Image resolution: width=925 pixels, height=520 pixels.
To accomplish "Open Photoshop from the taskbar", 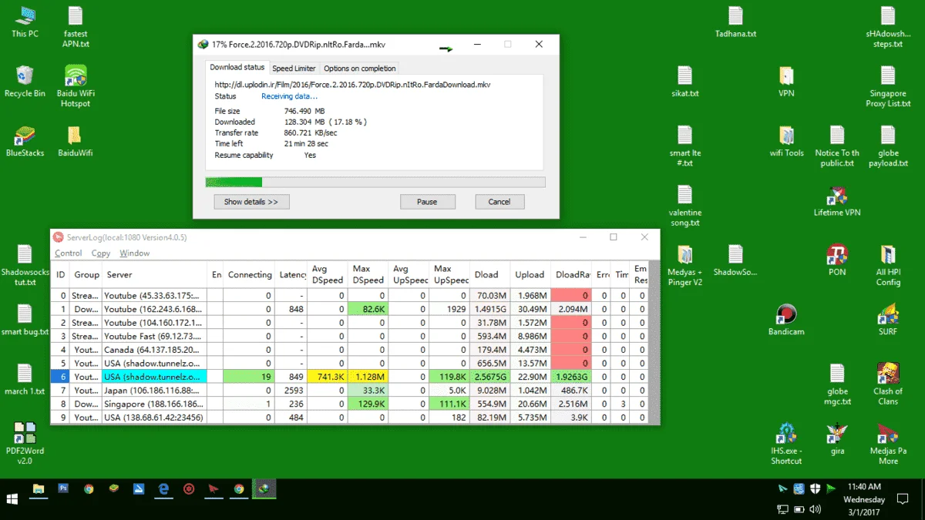I will coord(64,489).
